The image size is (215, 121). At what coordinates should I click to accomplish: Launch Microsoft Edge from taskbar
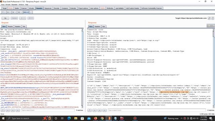(x=69, y=118)
